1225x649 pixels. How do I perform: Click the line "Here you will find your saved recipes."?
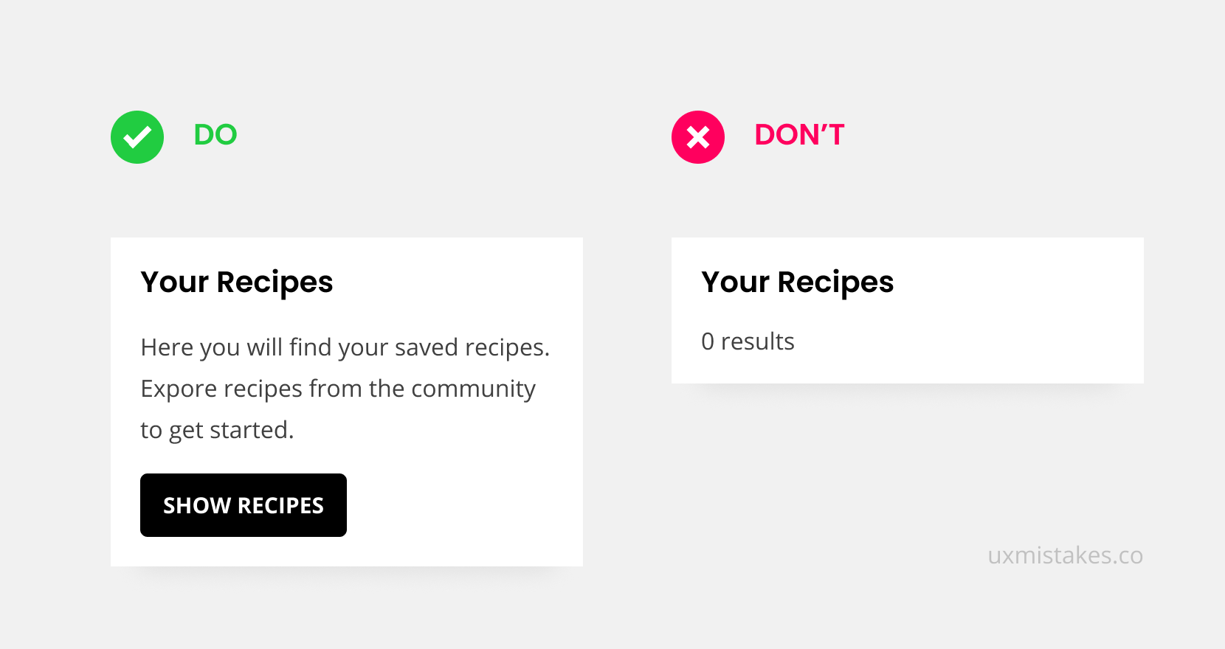pos(345,347)
